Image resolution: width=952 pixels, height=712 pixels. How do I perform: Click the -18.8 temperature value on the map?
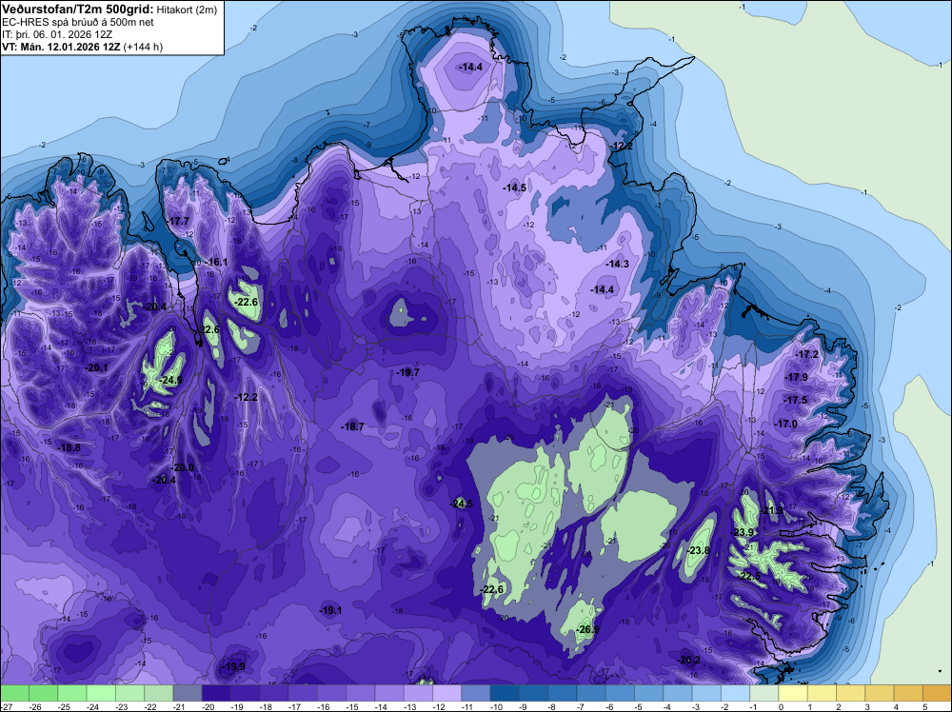coord(69,447)
